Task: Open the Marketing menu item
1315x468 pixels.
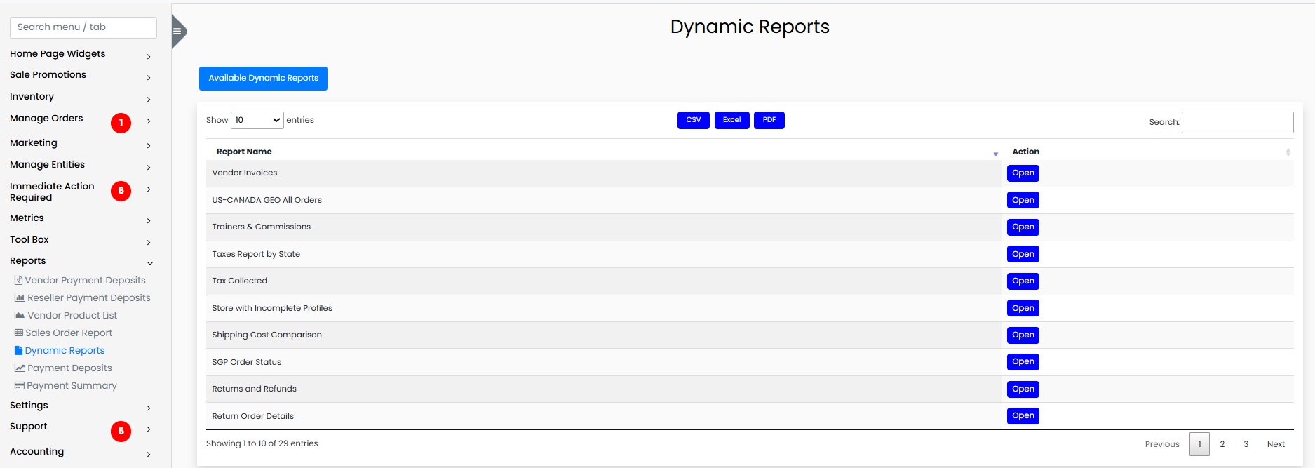Action: coord(34,143)
